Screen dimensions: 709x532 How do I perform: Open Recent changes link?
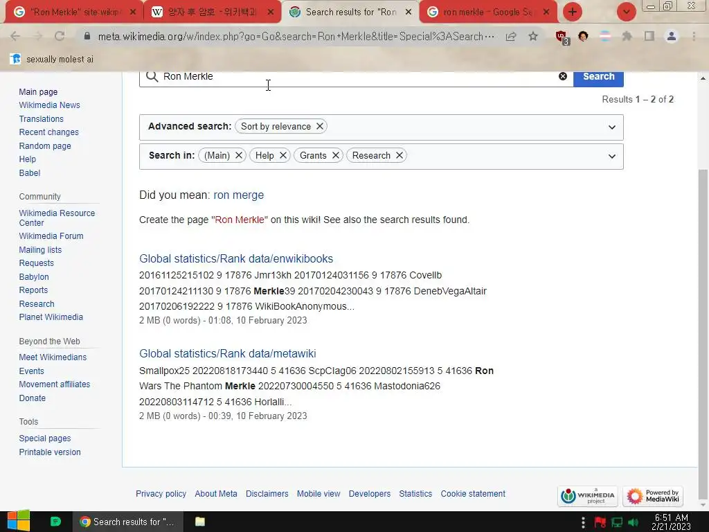(x=49, y=132)
